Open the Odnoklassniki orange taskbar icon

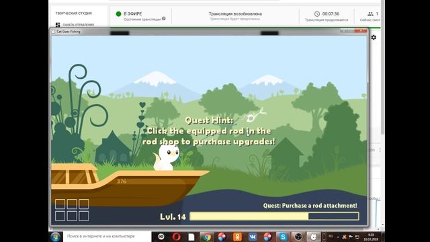237,237
